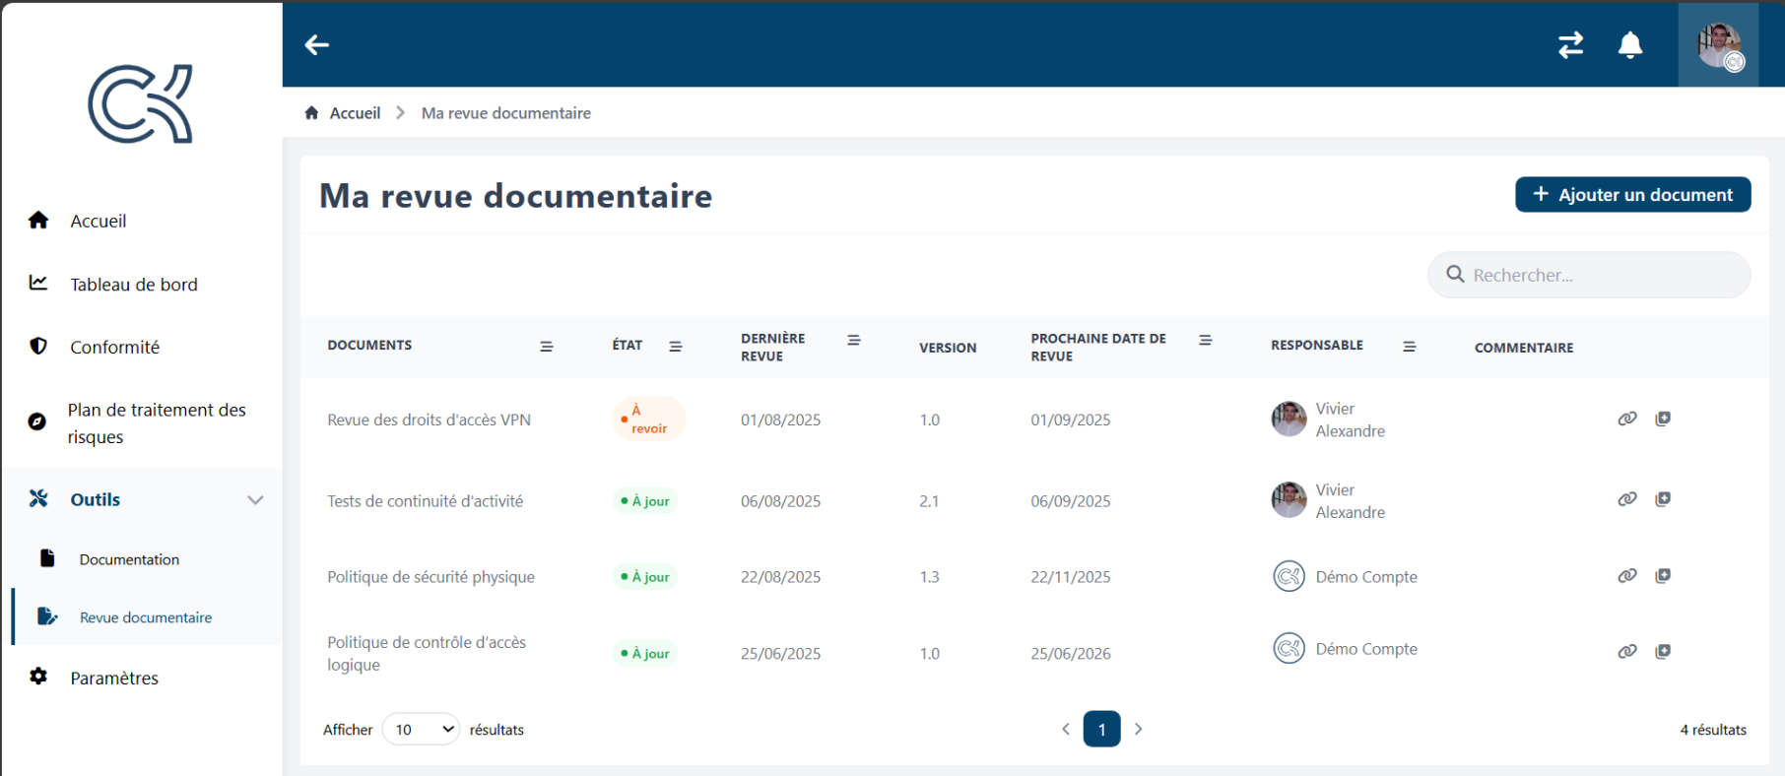1785x776 pixels.
Task: Go to next page with pagination arrow
Action: coord(1139,730)
